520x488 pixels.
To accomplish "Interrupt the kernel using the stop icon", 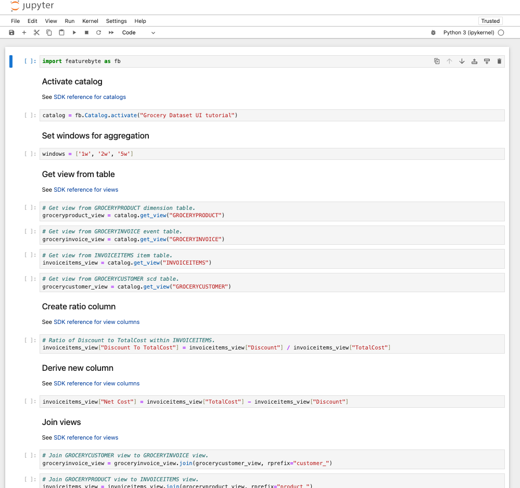I will point(86,33).
